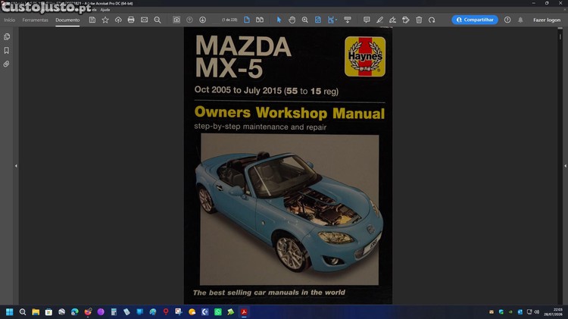
Task: Open the Windows Start menu
Action: coord(9,311)
